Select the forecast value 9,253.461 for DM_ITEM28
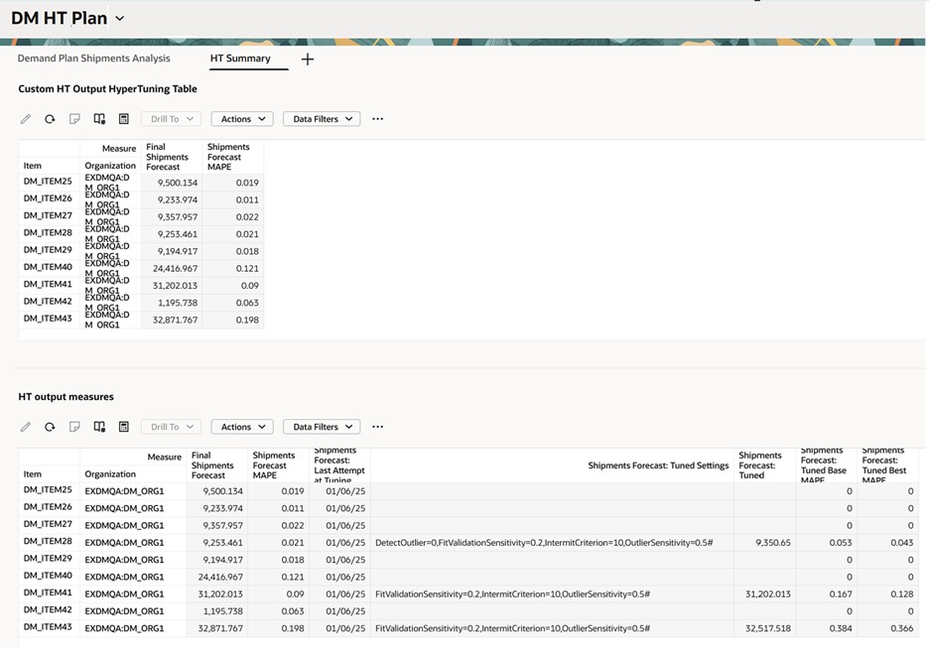Screen dimensions: 929x660 tap(176, 233)
